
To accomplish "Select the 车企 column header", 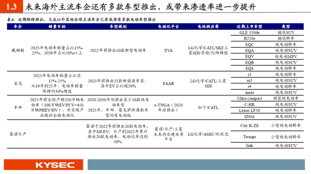I will click(x=18, y=26).
